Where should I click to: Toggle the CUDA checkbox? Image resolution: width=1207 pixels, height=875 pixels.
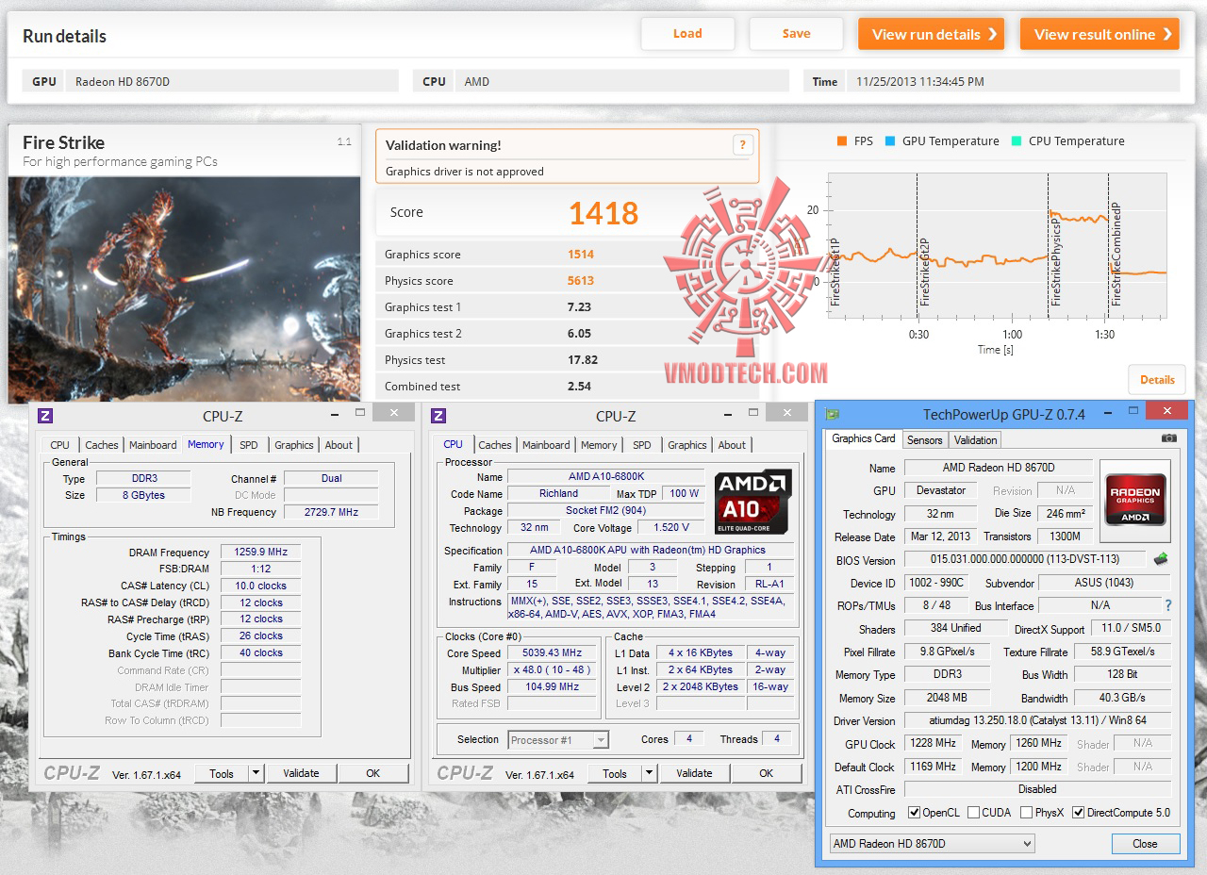pyautogui.click(x=973, y=813)
